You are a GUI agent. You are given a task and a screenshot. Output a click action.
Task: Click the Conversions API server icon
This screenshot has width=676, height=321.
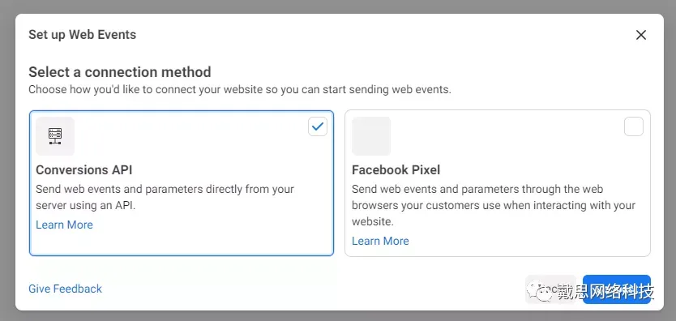coord(55,136)
